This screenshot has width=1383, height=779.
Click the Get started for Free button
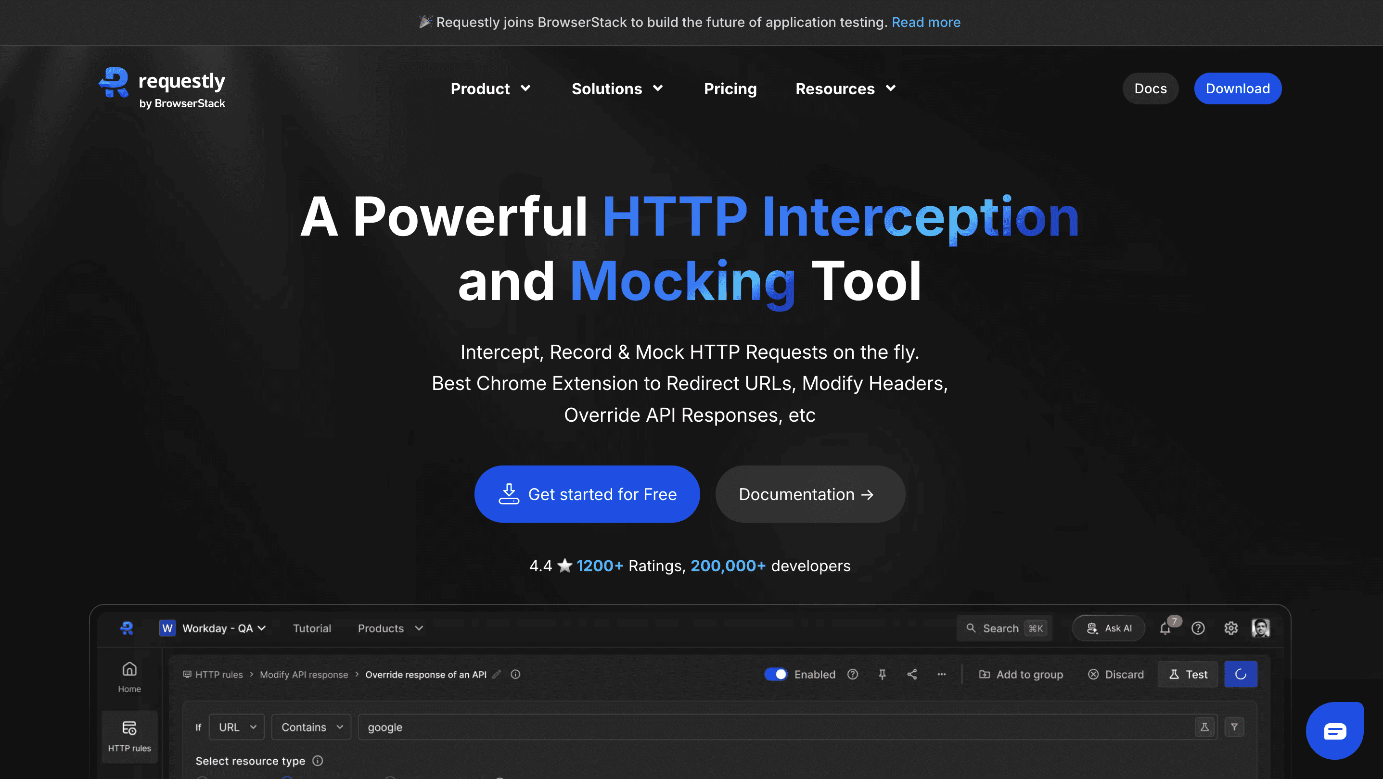point(587,493)
